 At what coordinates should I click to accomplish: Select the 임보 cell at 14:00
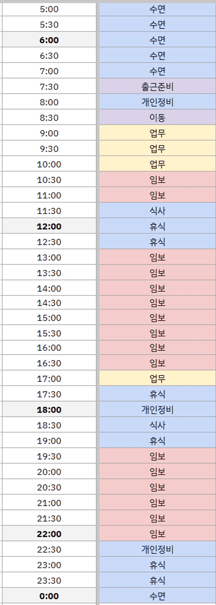157,288
